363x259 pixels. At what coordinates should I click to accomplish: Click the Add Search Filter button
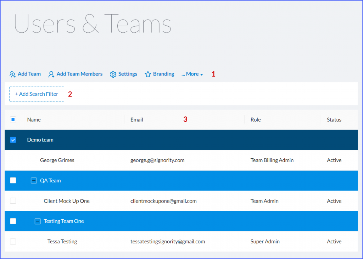point(36,94)
